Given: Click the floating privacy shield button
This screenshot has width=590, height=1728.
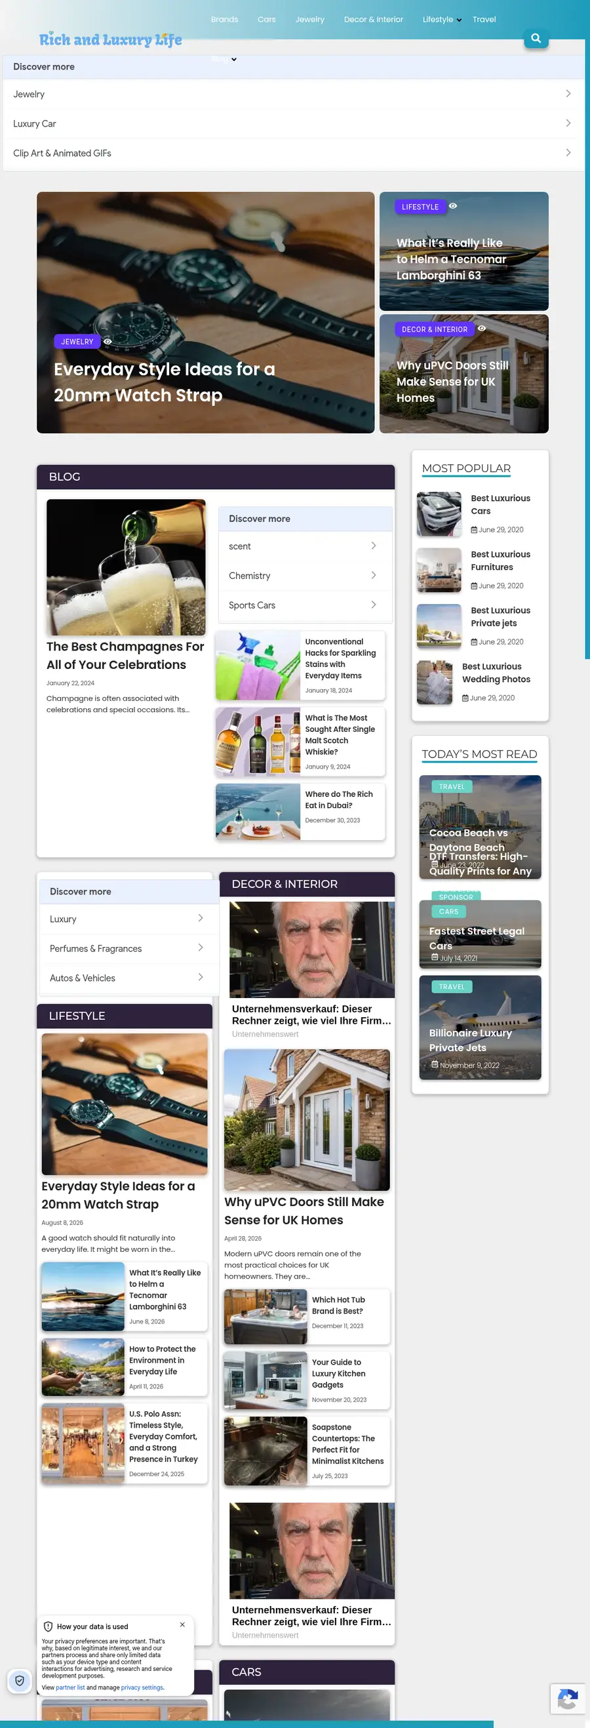Looking at the screenshot, I should (20, 1680).
